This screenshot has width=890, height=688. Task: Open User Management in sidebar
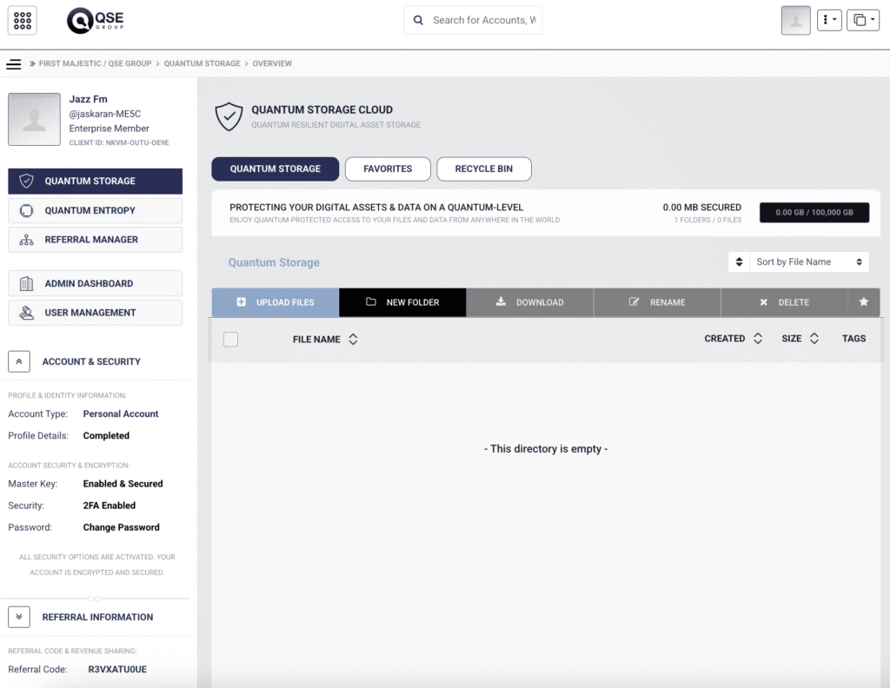coord(96,313)
